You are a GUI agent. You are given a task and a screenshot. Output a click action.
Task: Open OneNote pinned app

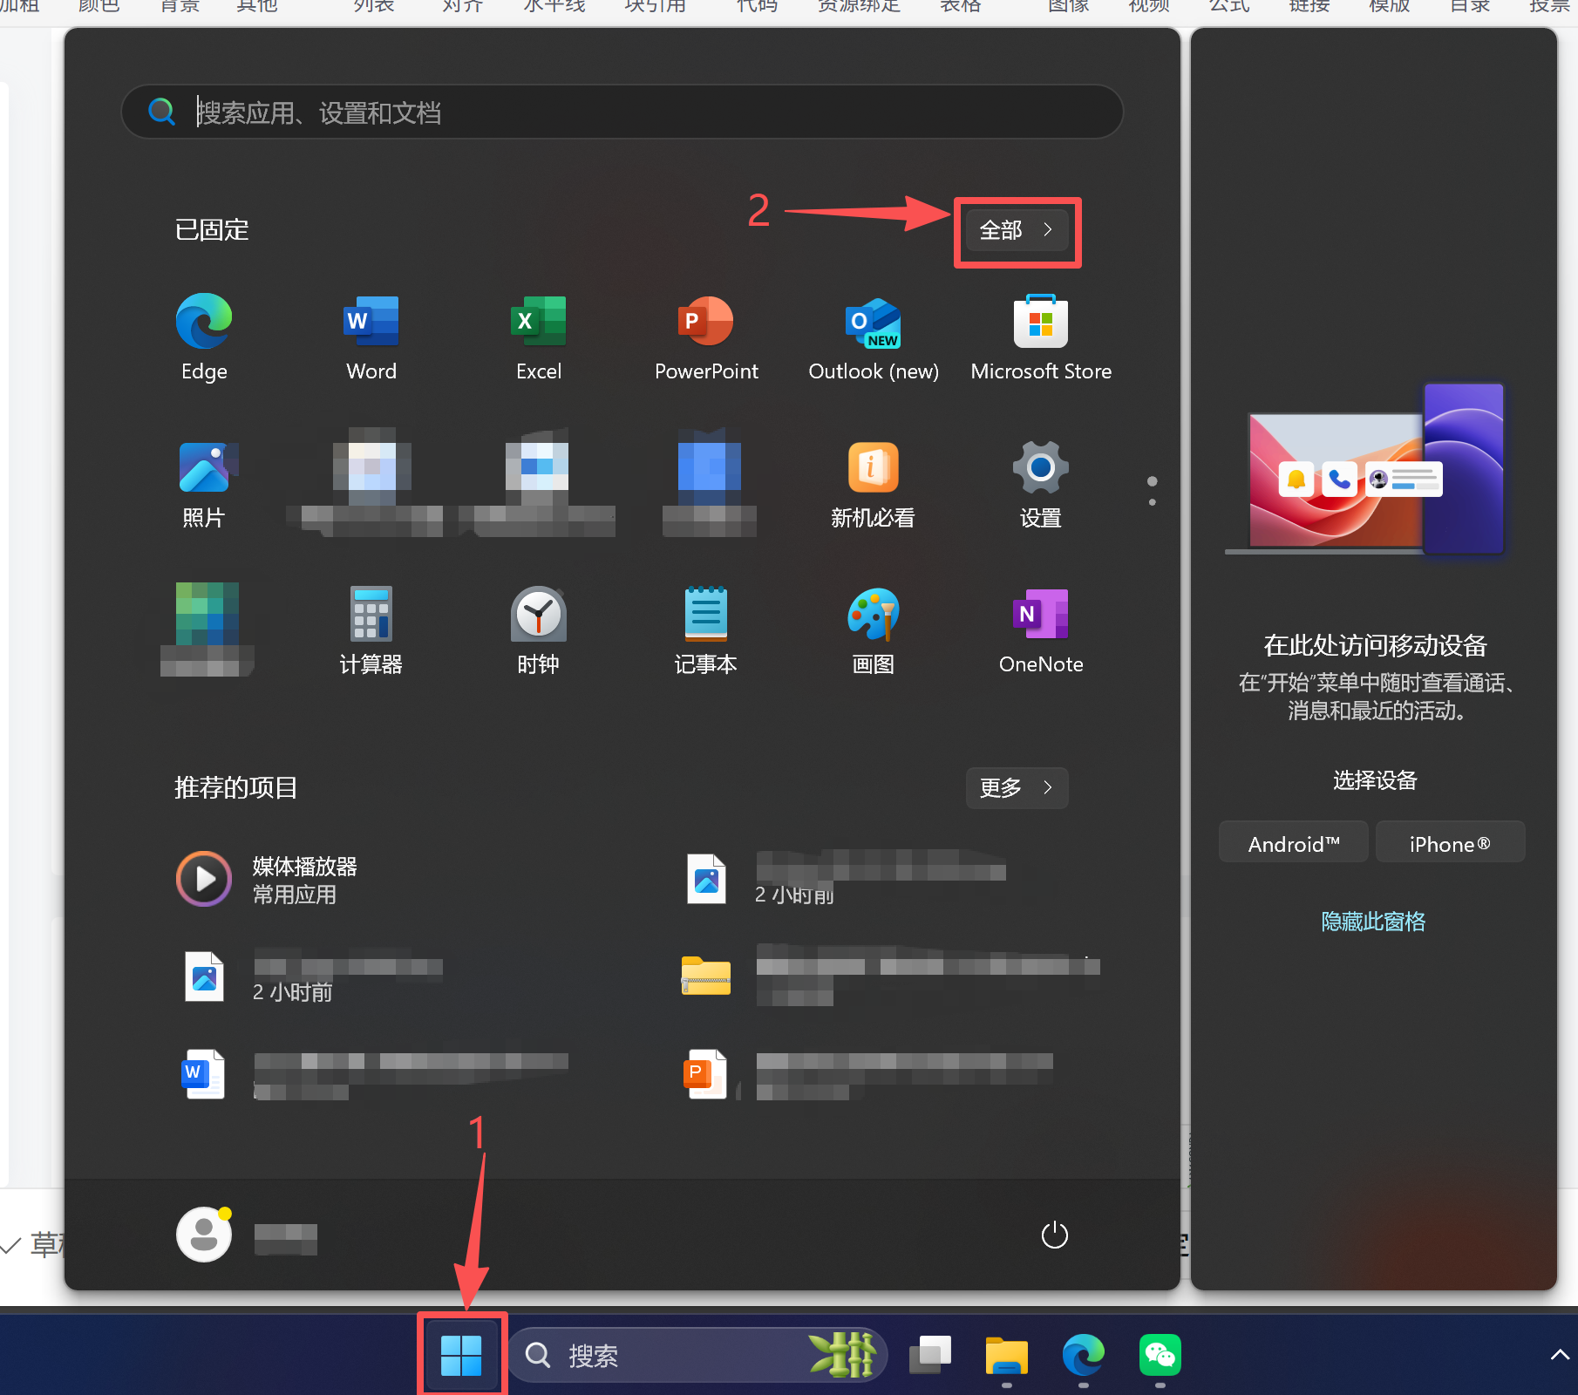click(1041, 630)
